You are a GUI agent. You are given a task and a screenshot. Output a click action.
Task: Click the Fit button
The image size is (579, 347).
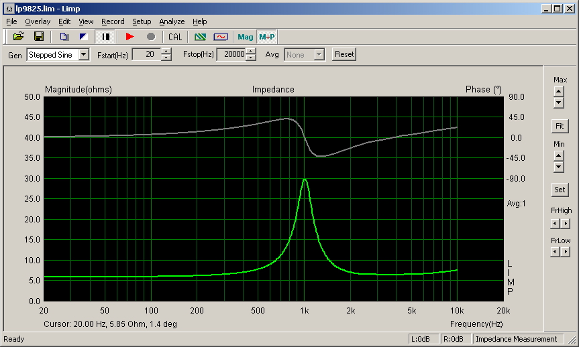[x=559, y=126]
